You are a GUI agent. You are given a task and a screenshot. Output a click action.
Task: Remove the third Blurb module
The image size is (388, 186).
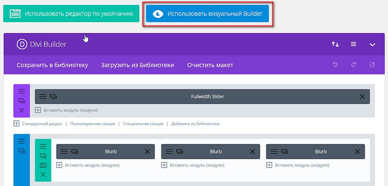pyautogui.click(x=357, y=152)
